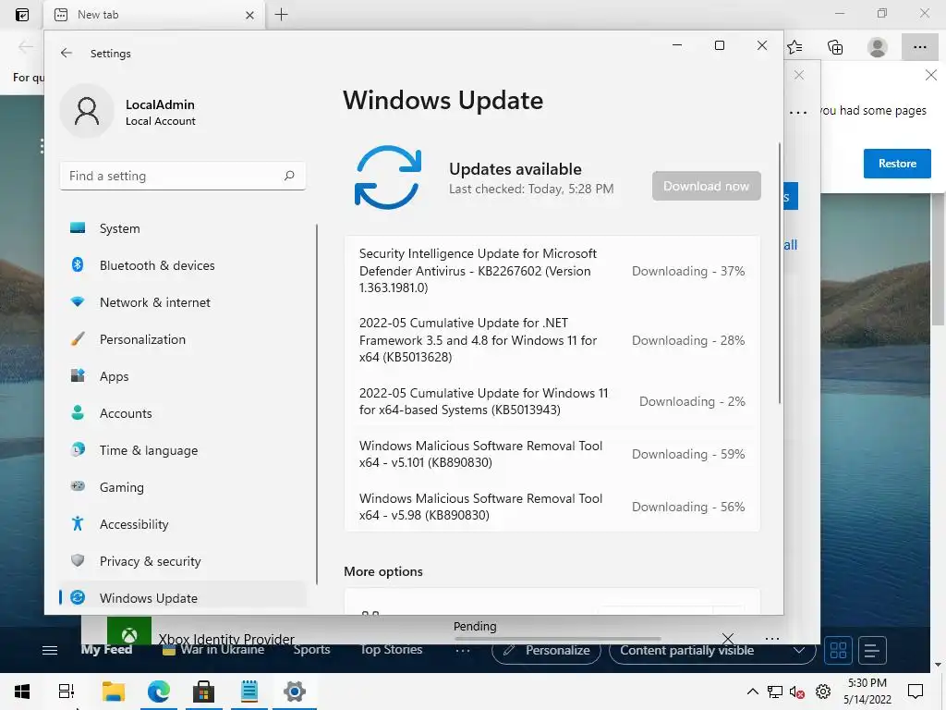Focus the Find a setting search box

(183, 176)
